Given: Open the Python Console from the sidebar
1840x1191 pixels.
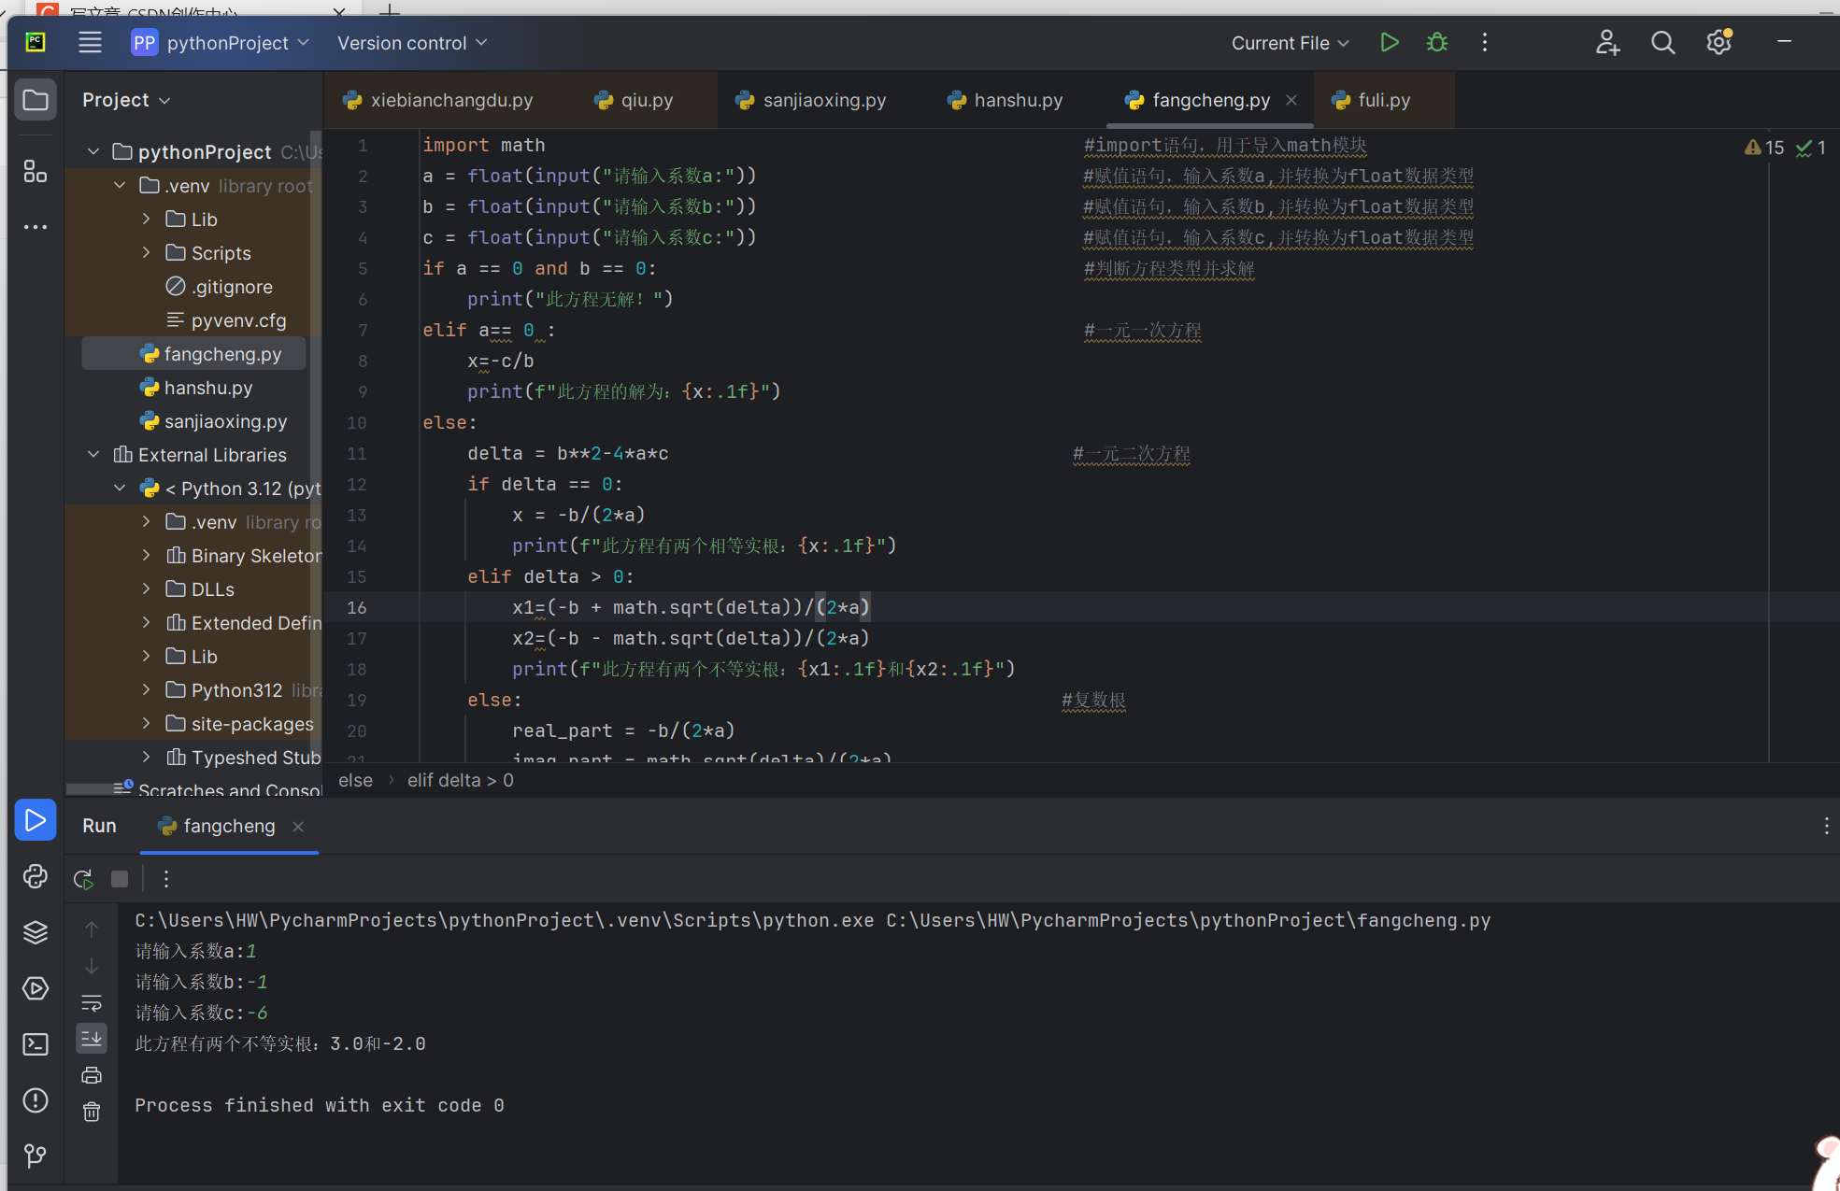Looking at the screenshot, I should click(36, 876).
